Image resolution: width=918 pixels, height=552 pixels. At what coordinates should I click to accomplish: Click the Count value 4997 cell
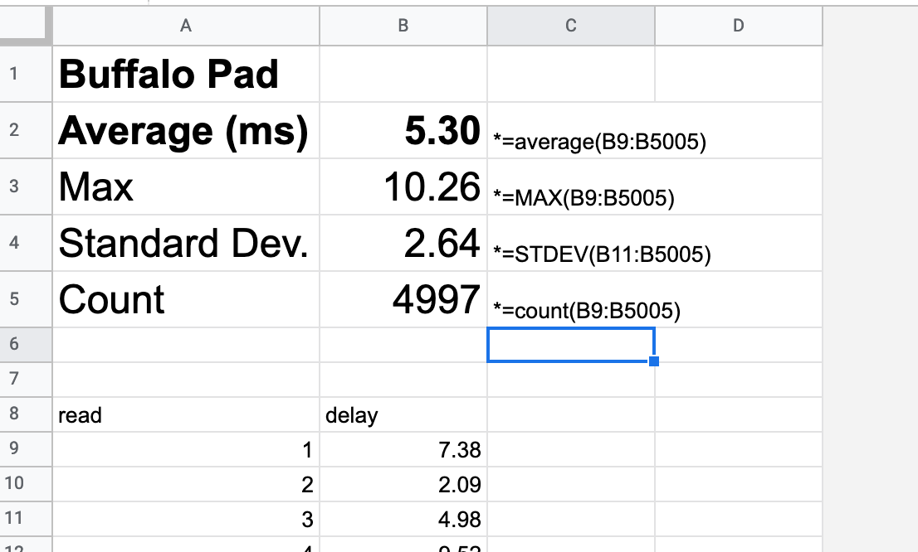[x=403, y=299]
